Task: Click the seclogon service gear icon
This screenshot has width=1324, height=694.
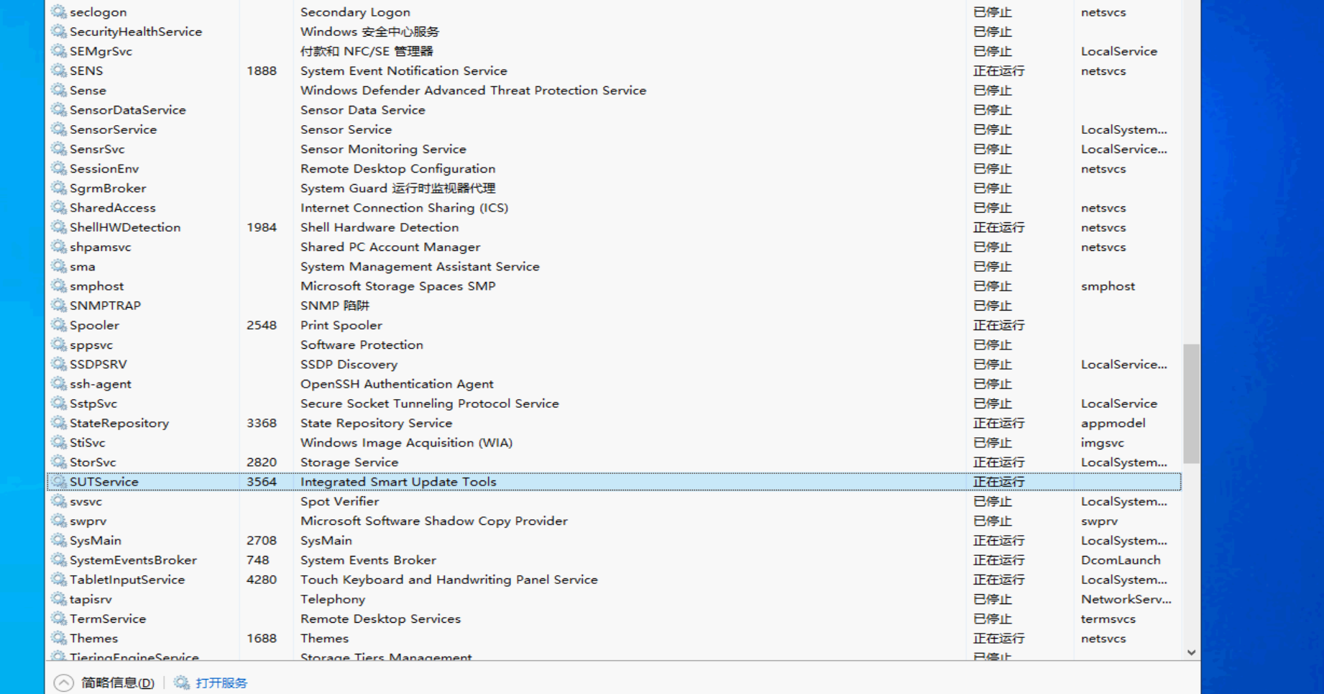Action: (59, 12)
